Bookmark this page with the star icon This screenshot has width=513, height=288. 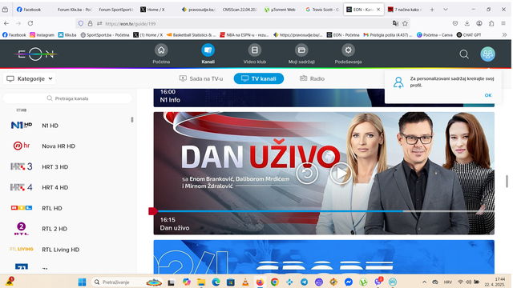(x=405, y=23)
